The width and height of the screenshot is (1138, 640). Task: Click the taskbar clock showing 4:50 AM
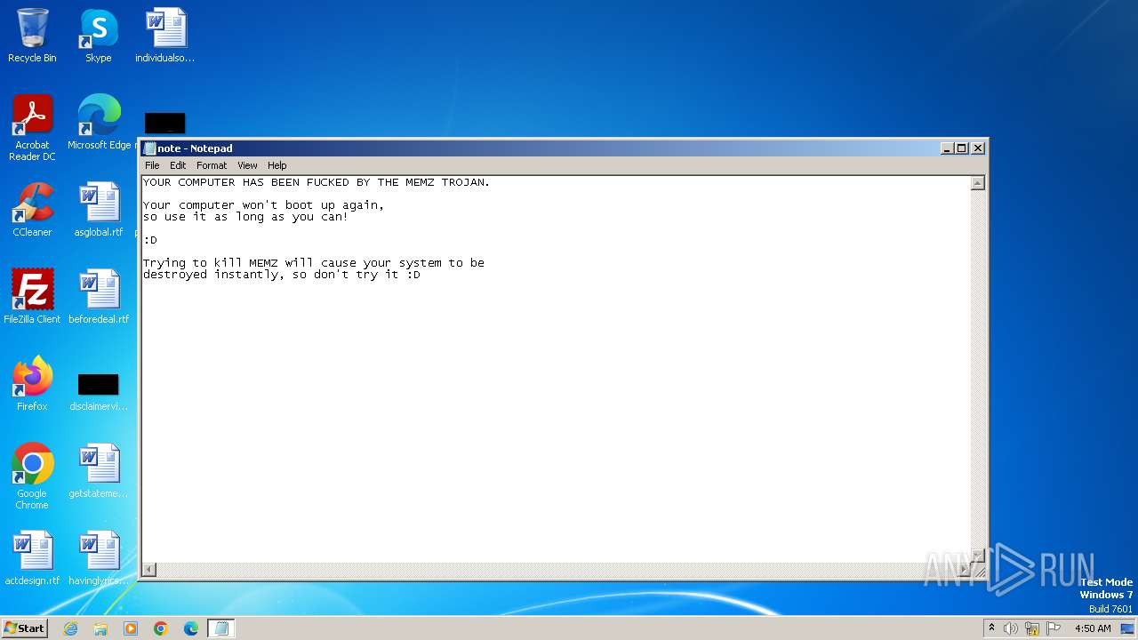(x=1093, y=628)
